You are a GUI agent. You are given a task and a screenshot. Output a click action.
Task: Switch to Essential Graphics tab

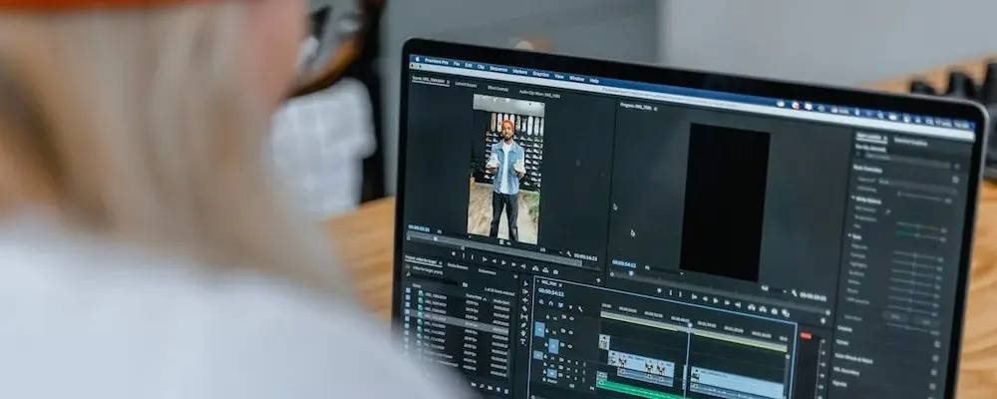(x=910, y=142)
